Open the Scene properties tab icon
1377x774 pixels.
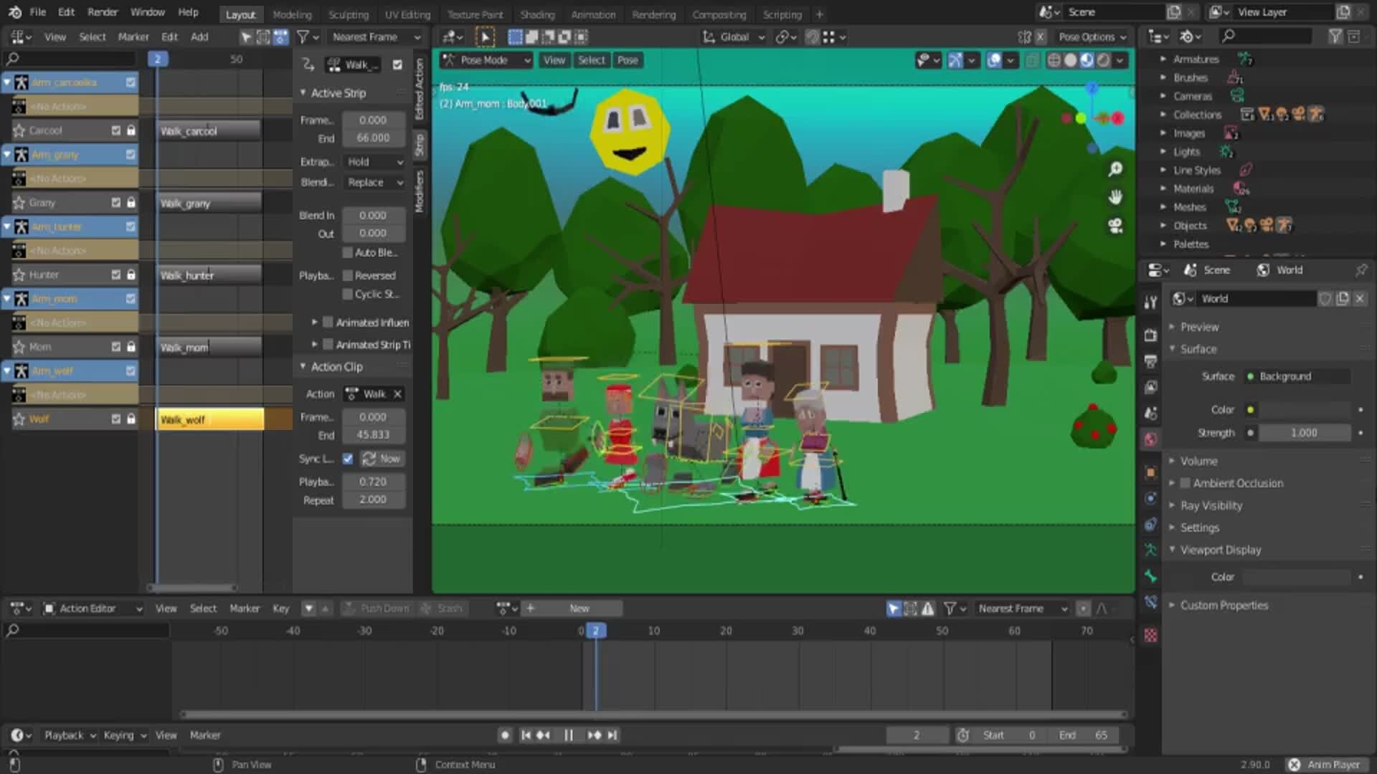[1150, 414]
